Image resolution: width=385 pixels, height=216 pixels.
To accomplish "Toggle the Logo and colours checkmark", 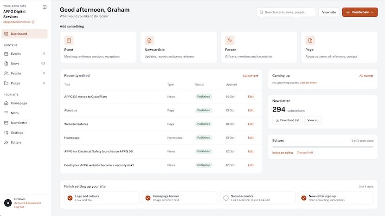I will coord(70,198).
